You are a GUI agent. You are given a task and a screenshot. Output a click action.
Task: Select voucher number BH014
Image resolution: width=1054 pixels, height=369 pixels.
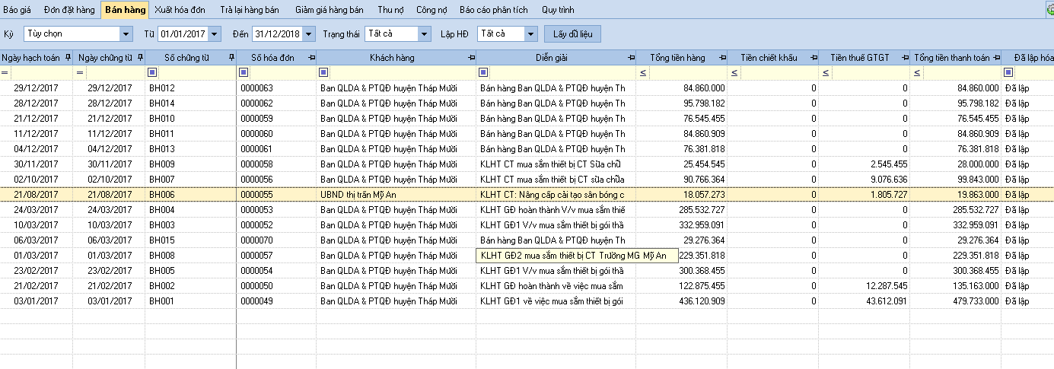click(x=162, y=103)
